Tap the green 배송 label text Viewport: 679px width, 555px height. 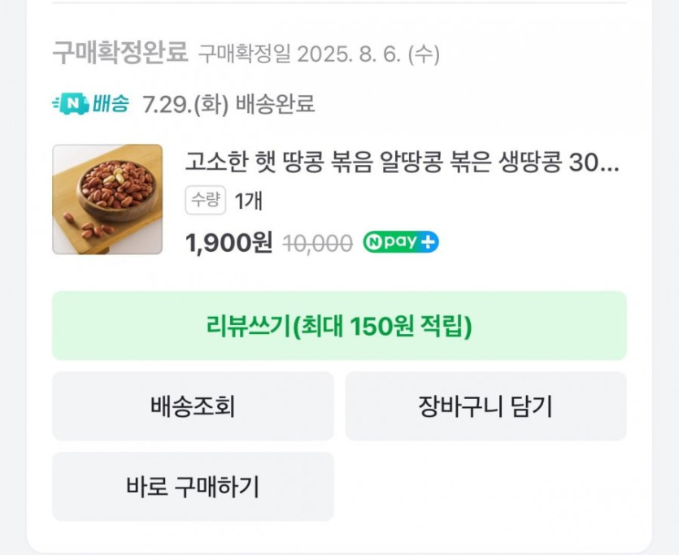coord(111,104)
